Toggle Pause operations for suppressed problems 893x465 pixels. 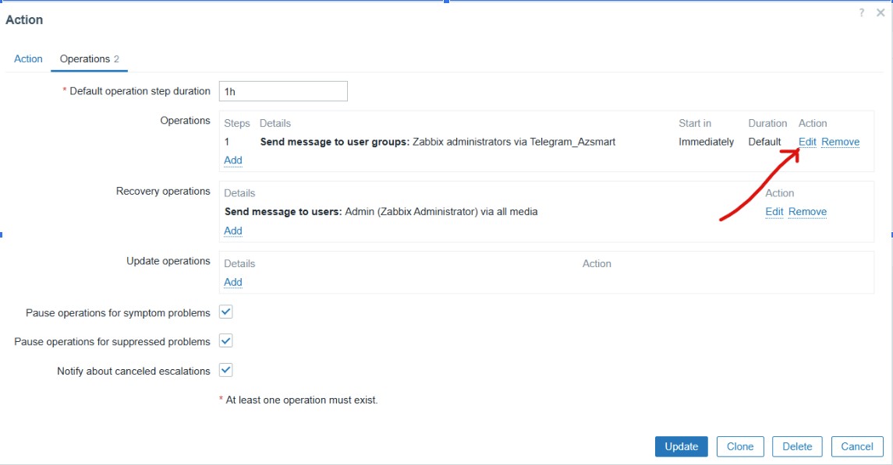point(226,341)
